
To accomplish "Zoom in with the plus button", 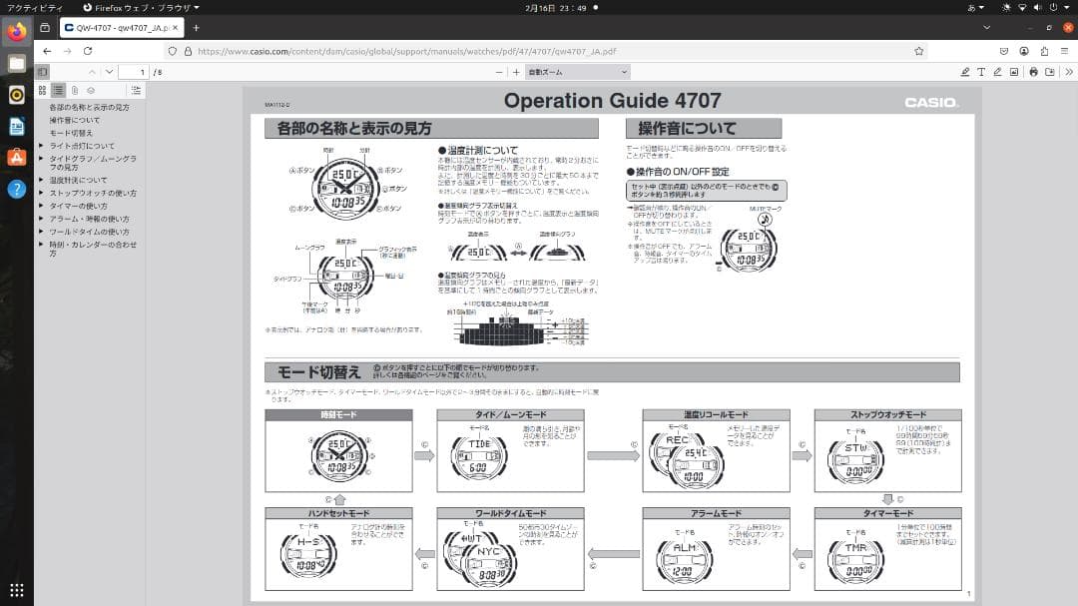I will pyautogui.click(x=516, y=72).
